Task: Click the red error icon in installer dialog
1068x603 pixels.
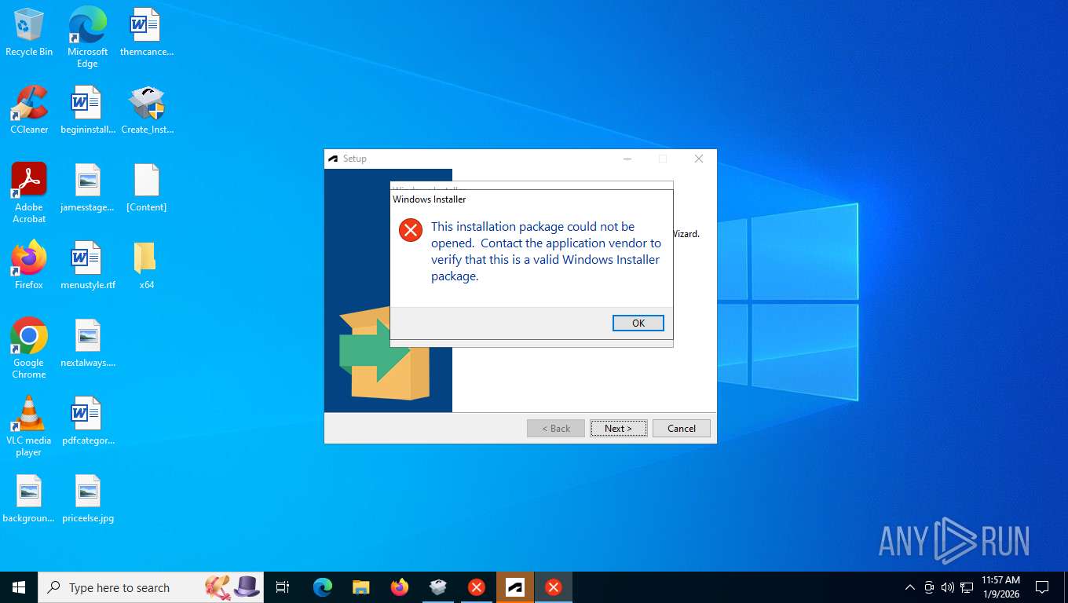Action: point(411,230)
